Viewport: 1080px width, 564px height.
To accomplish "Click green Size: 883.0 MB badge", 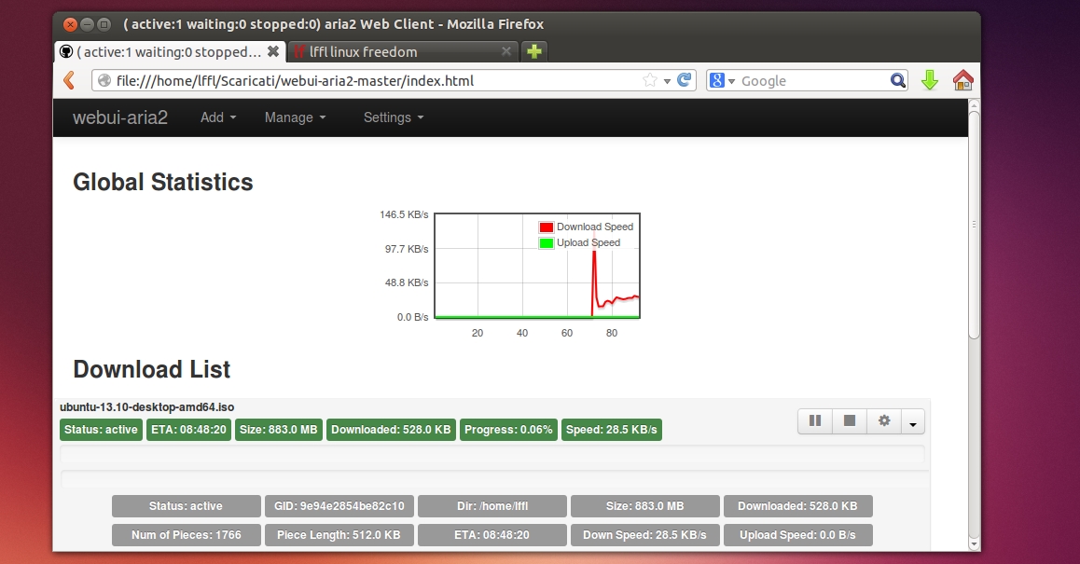I will pyautogui.click(x=278, y=430).
